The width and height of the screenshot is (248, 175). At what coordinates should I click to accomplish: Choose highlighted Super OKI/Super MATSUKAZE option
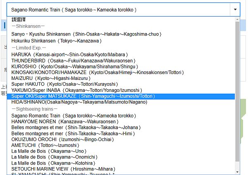(121, 96)
